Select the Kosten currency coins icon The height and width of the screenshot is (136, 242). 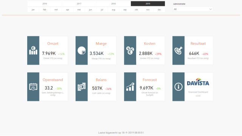130,50
